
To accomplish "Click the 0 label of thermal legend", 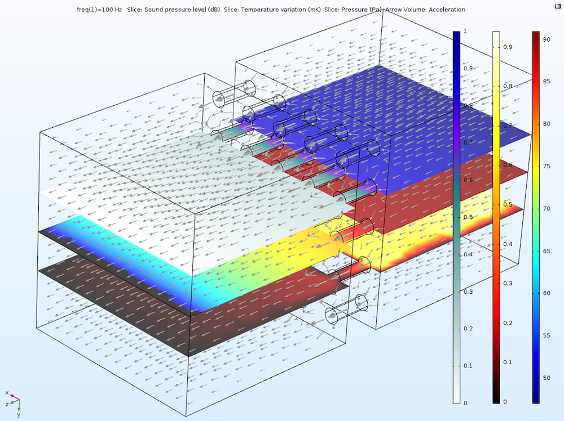I will coord(505,402).
